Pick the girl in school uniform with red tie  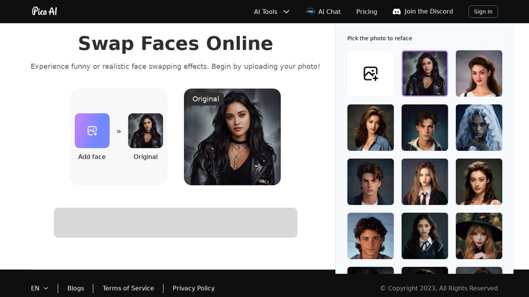point(424,182)
